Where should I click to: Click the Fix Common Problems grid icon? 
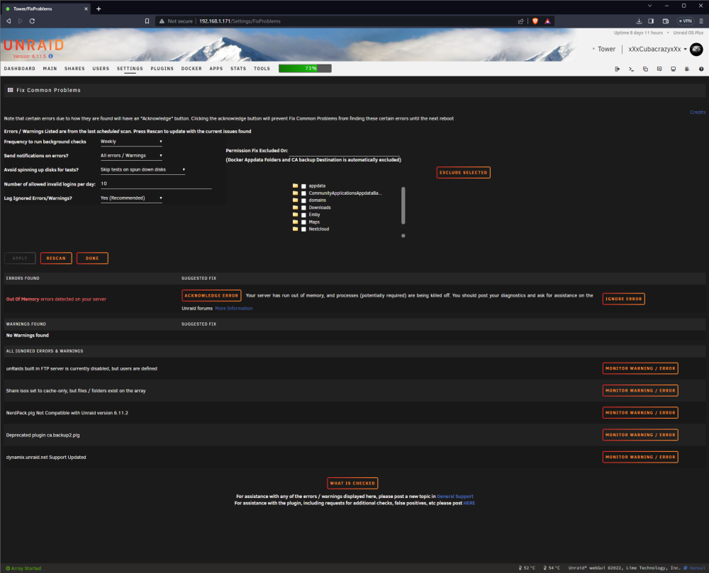click(x=11, y=90)
